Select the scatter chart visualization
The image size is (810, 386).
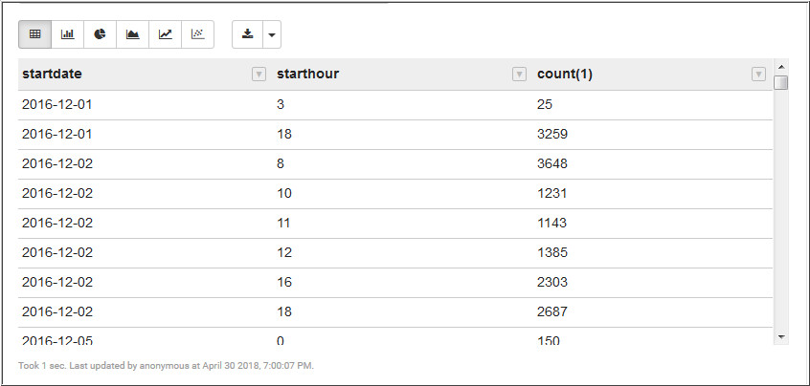197,34
